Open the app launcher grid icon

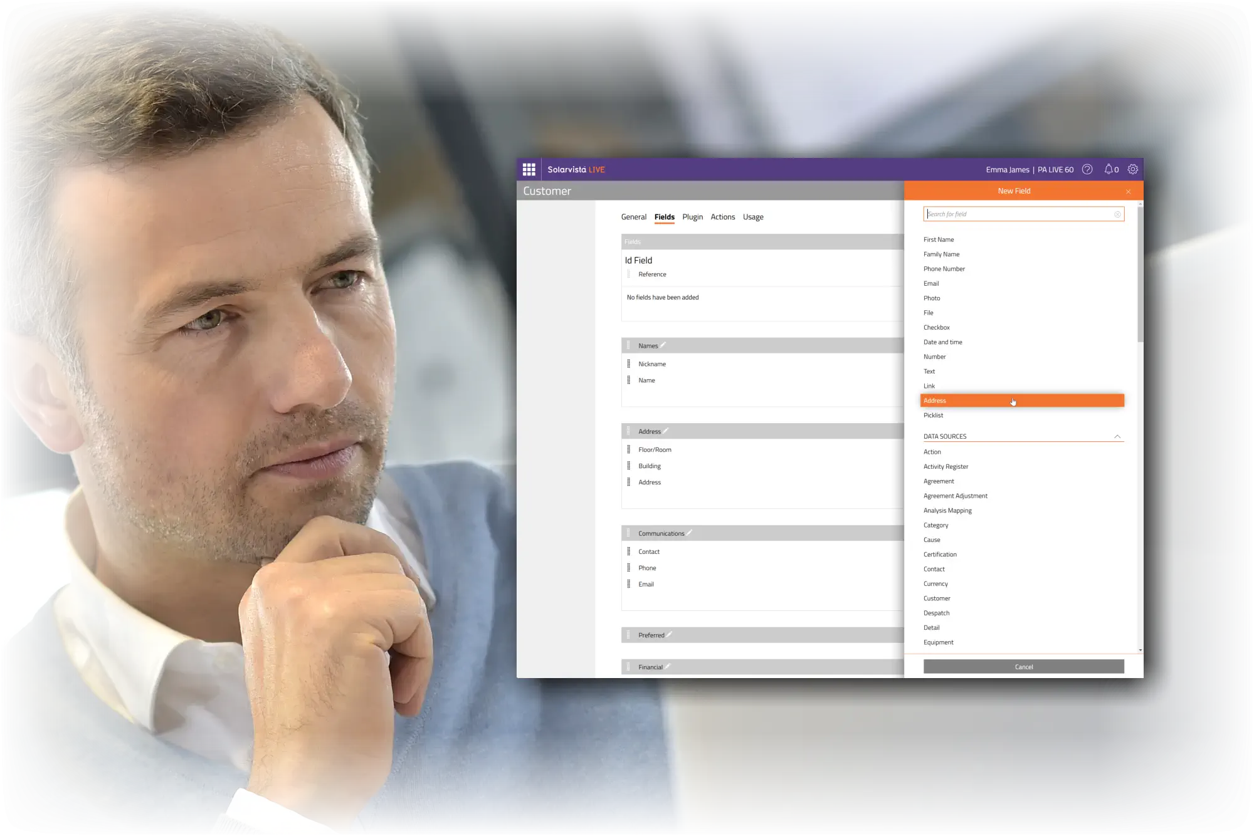pos(529,169)
